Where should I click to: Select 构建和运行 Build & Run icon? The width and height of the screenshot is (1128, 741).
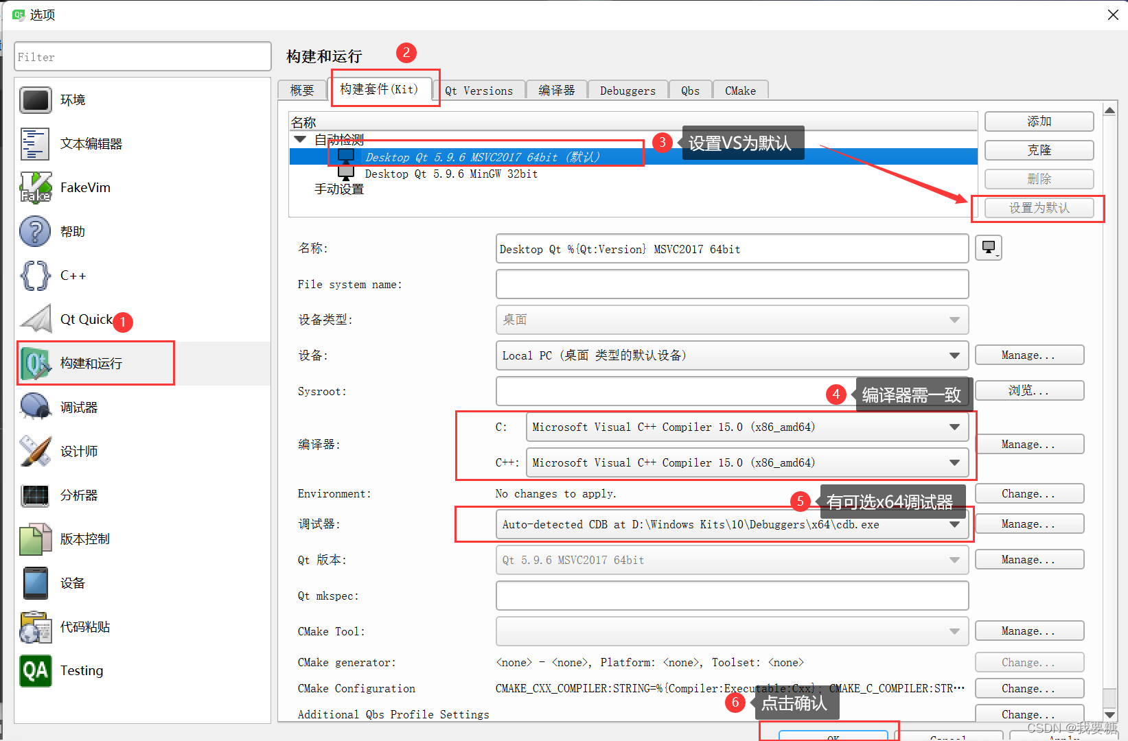(x=35, y=364)
